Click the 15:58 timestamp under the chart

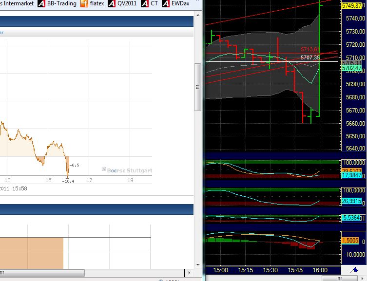[x=19, y=188]
